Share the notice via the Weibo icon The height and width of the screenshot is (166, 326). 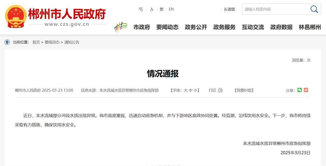click(306, 90)
